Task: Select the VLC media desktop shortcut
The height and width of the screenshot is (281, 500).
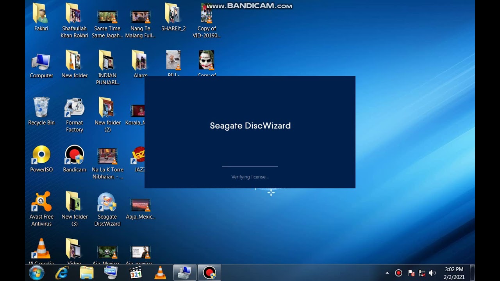Action: (41, 252)
